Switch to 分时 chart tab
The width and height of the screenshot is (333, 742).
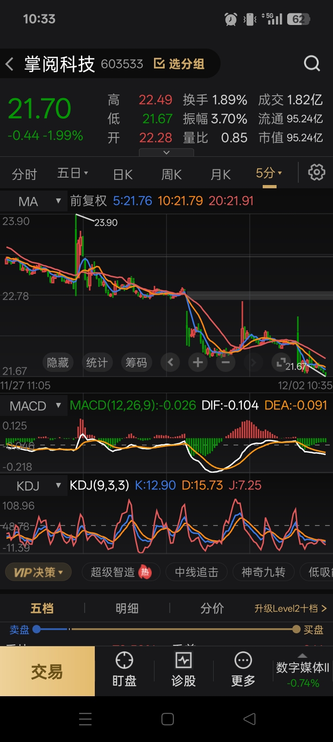tap(24, 174)
